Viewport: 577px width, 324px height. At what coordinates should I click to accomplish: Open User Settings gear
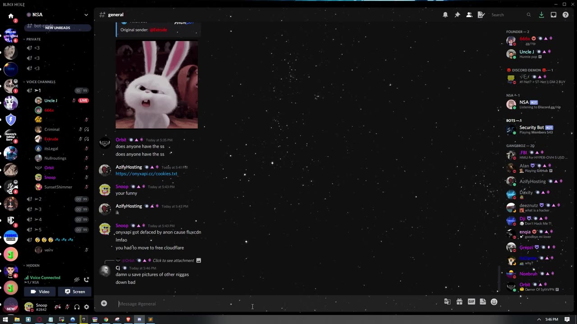[87, 307]
